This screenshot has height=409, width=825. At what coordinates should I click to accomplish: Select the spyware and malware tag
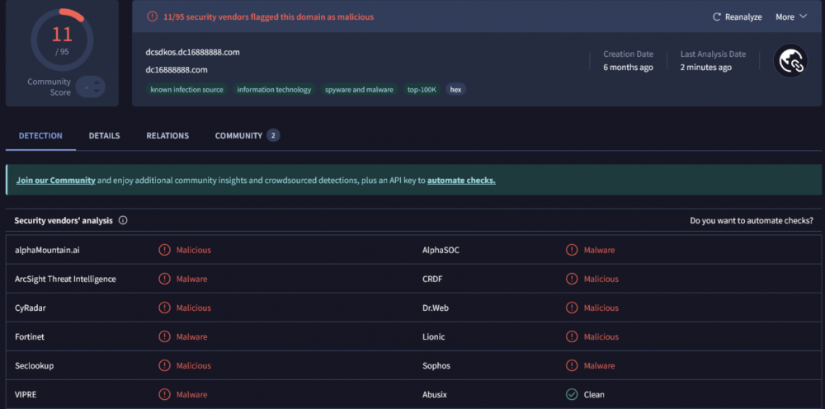359,90
